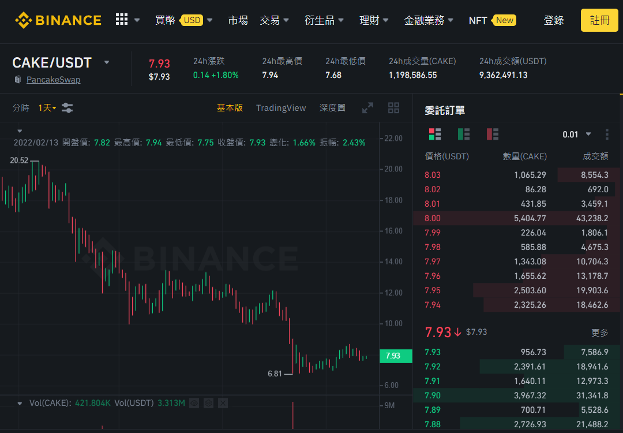Expand the apps grid dropdown arrow
Viewport: 623px width, 433px height.
[137, 20]
